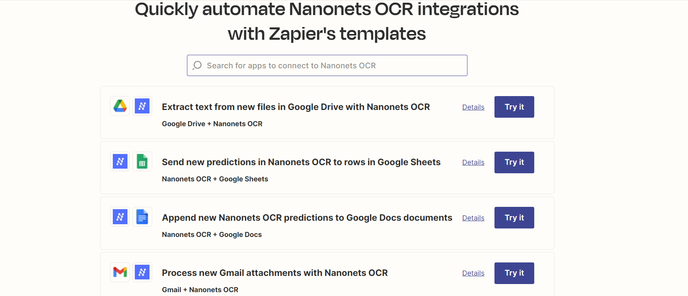This screenshot has height=296, width=688.
Task: View Details of the Gmail attachments template
Action: tap(473, 273)
